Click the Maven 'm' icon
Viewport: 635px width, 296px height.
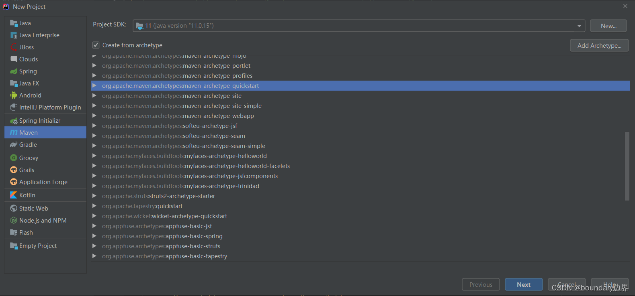[x=14, y=133]
